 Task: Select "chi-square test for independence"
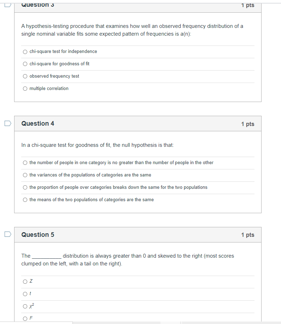(25, 52)
